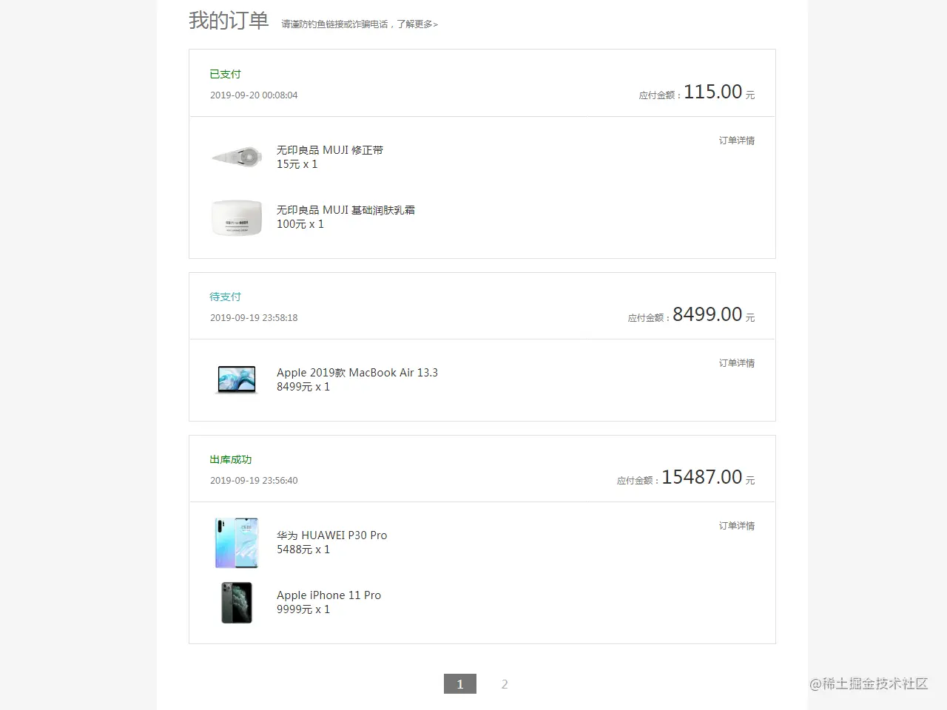Click the 华为 HUAWEI P30 Pro product title

332,535
